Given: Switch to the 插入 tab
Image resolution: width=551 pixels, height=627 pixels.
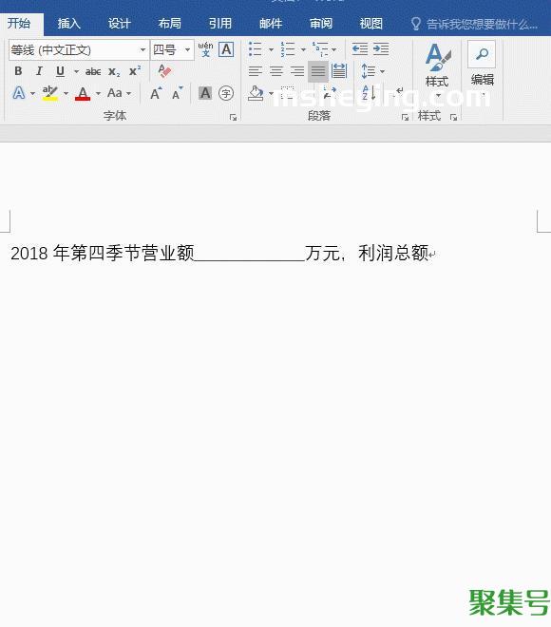Looking at the screenshot, I should 68,24.
